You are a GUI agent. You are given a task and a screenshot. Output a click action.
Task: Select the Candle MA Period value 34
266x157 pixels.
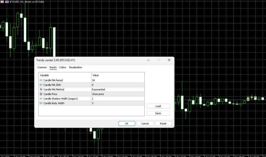coord(118,80)
